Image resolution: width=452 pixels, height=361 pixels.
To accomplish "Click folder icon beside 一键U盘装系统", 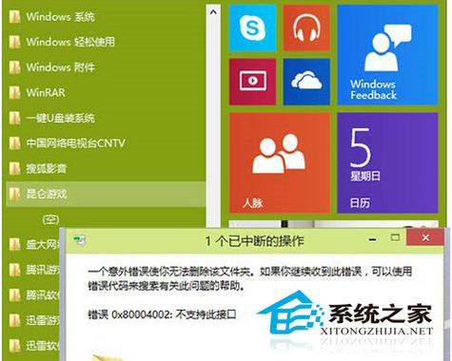I will pos(14,118).
